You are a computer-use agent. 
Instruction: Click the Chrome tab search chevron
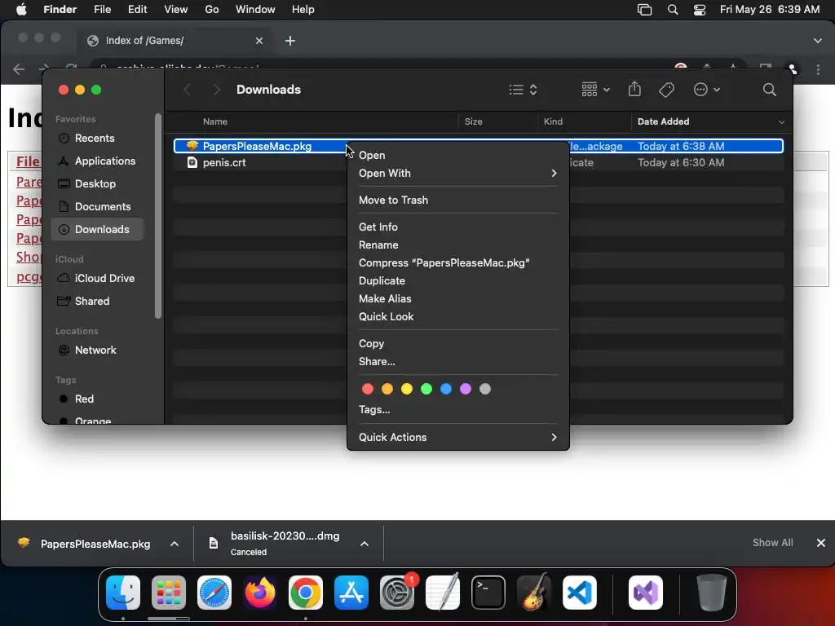pyautogui.click(x=817, y=41)
